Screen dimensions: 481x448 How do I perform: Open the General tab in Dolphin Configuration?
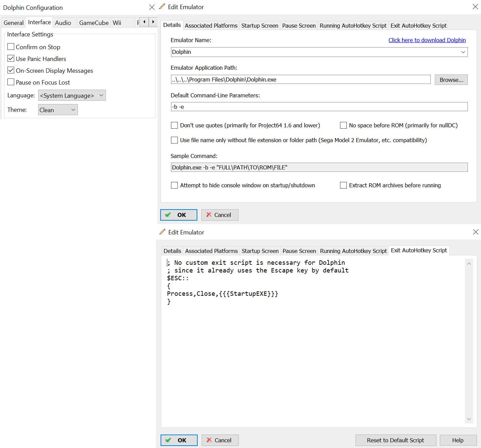(13, 23)
